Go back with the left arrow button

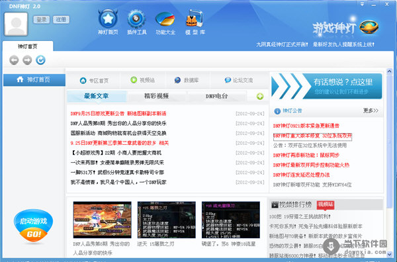pos(14,60)
